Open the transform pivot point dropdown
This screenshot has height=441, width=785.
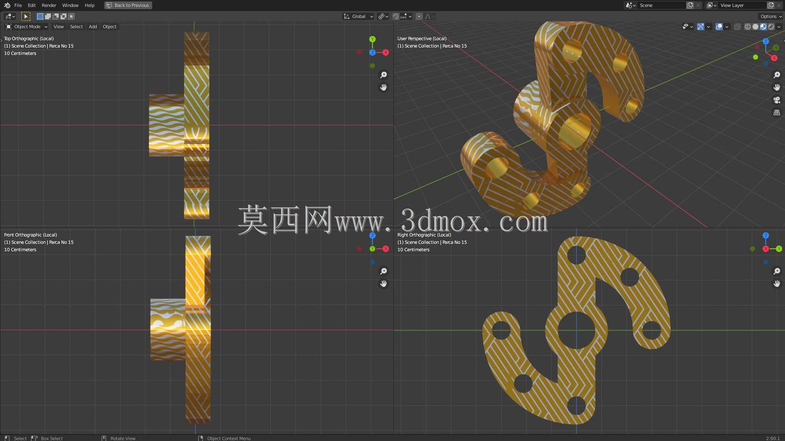(383, 16)
